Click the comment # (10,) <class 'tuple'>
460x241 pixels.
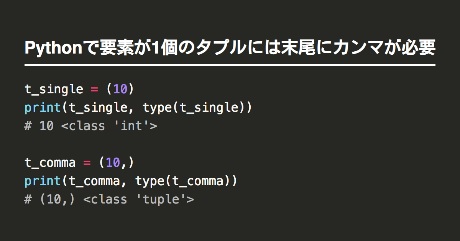click(x=109, y=199)
